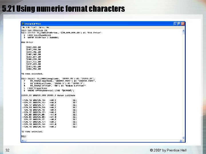Click the horizontal scrollbar right arrow
The width and height of the screenshot is (206, 154).
(181, 141)
